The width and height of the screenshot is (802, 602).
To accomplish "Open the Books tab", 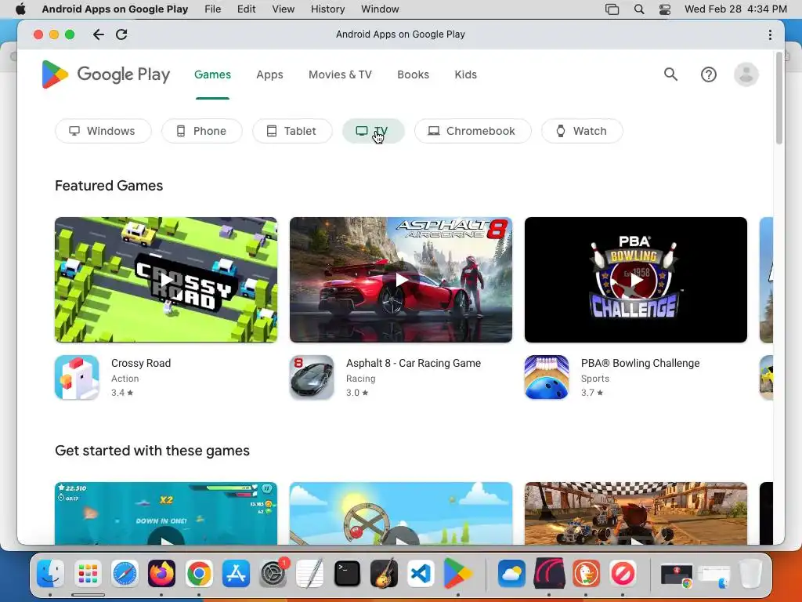I will point(414,74).
